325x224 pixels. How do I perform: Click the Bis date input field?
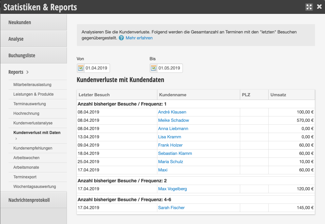(170, 68)
